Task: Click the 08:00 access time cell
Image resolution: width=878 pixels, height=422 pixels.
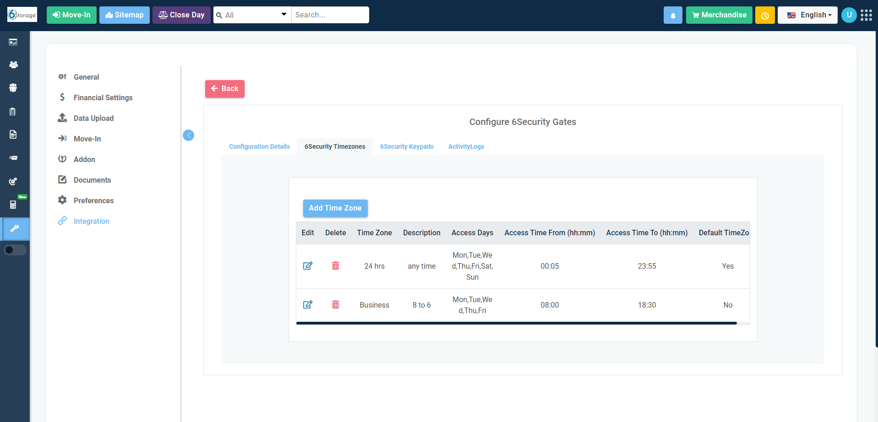Action: (550, 305)
